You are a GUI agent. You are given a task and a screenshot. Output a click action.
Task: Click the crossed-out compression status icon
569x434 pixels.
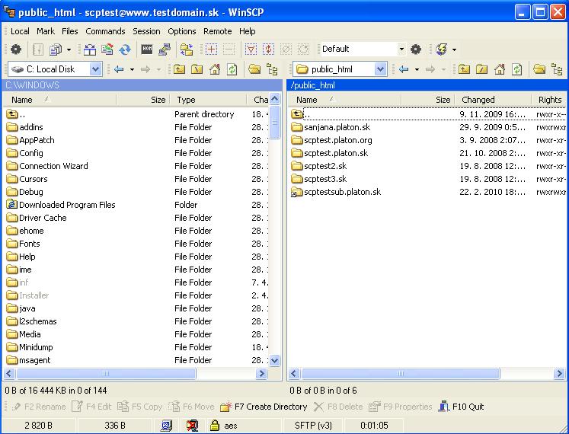pyautogui.click(x=192, y=425)
